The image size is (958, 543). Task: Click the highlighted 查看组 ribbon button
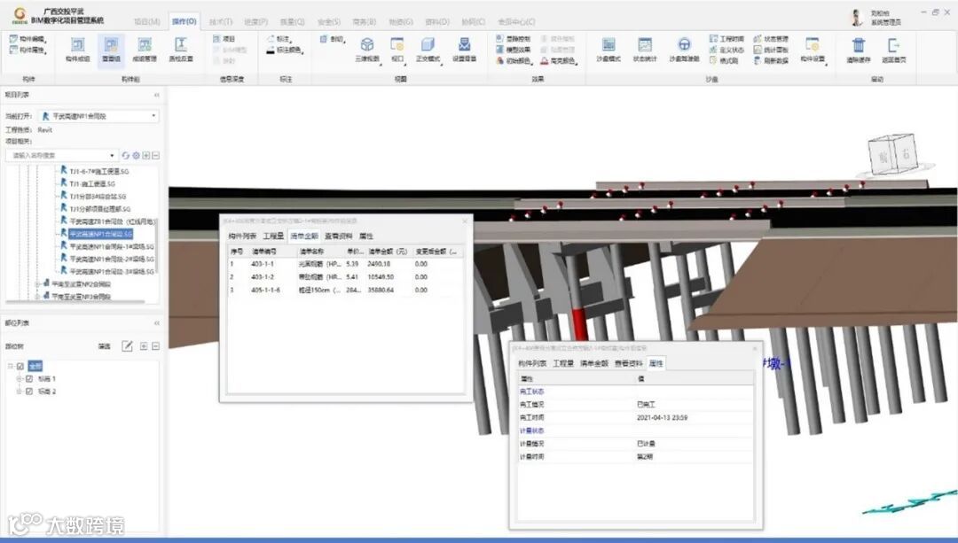[111, 50]
